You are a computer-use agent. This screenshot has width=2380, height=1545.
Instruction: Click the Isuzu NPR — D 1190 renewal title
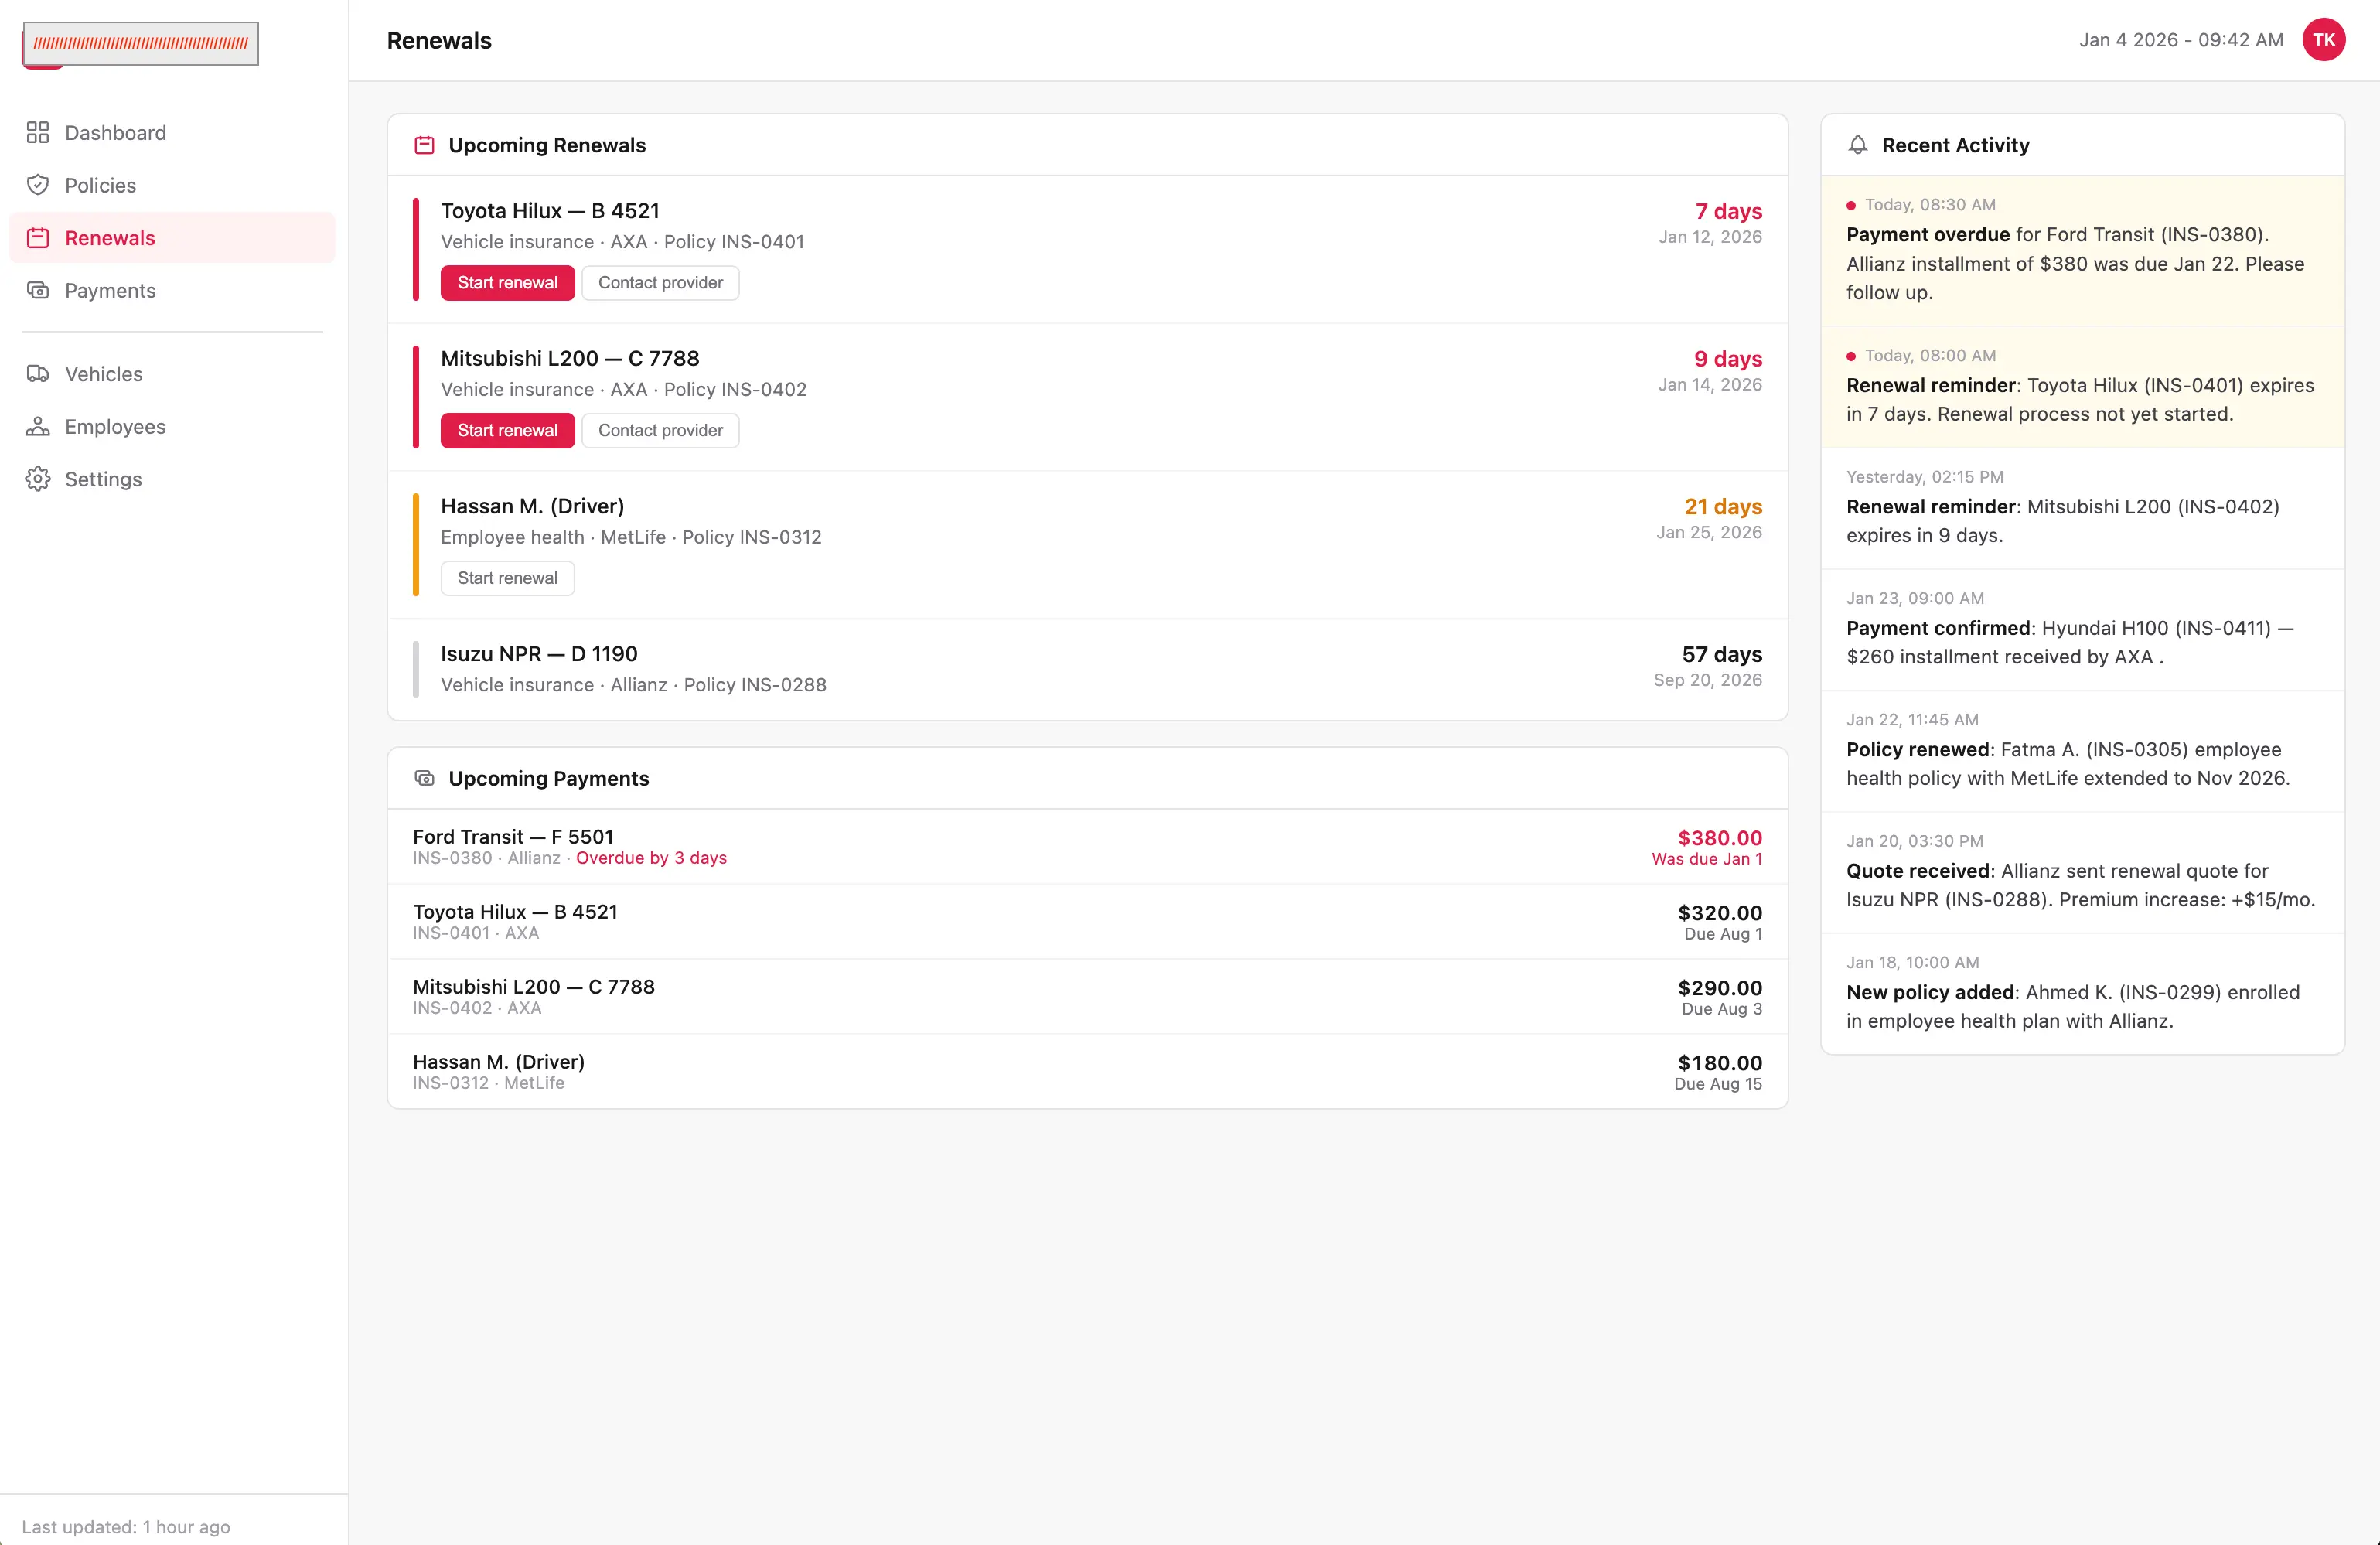pos(539,654)
